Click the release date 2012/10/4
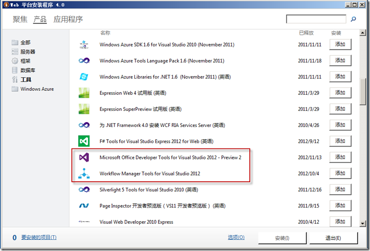This screenshot has width=370, height=251. pyautogui.click(x=308, y=174)
